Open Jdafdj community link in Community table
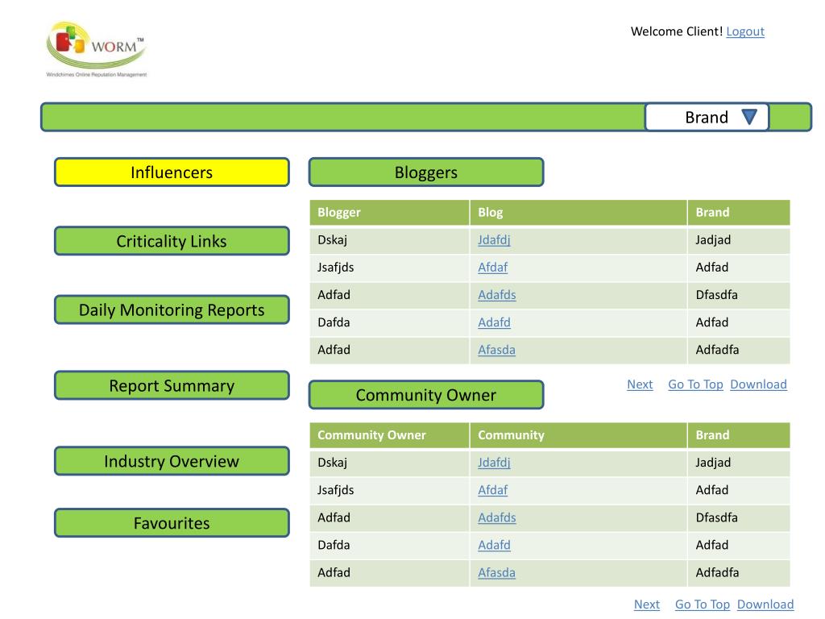The width and height of the screenshot is (825, 619). (494, 463)
